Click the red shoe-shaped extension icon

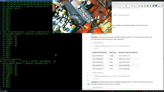[159, 6]
